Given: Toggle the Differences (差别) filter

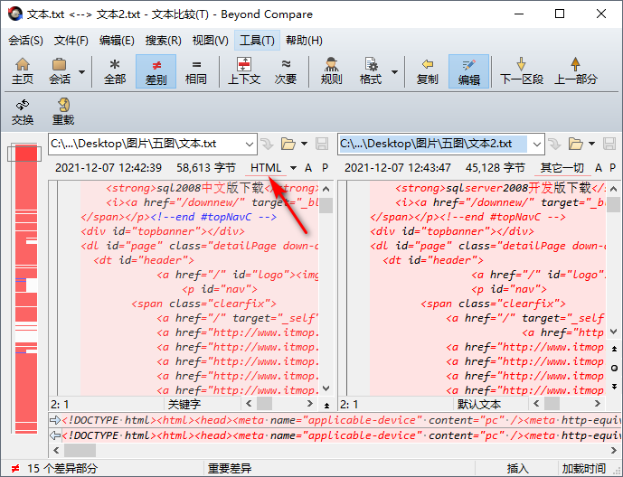Looking at the screenshot, I should click(156, 71).
